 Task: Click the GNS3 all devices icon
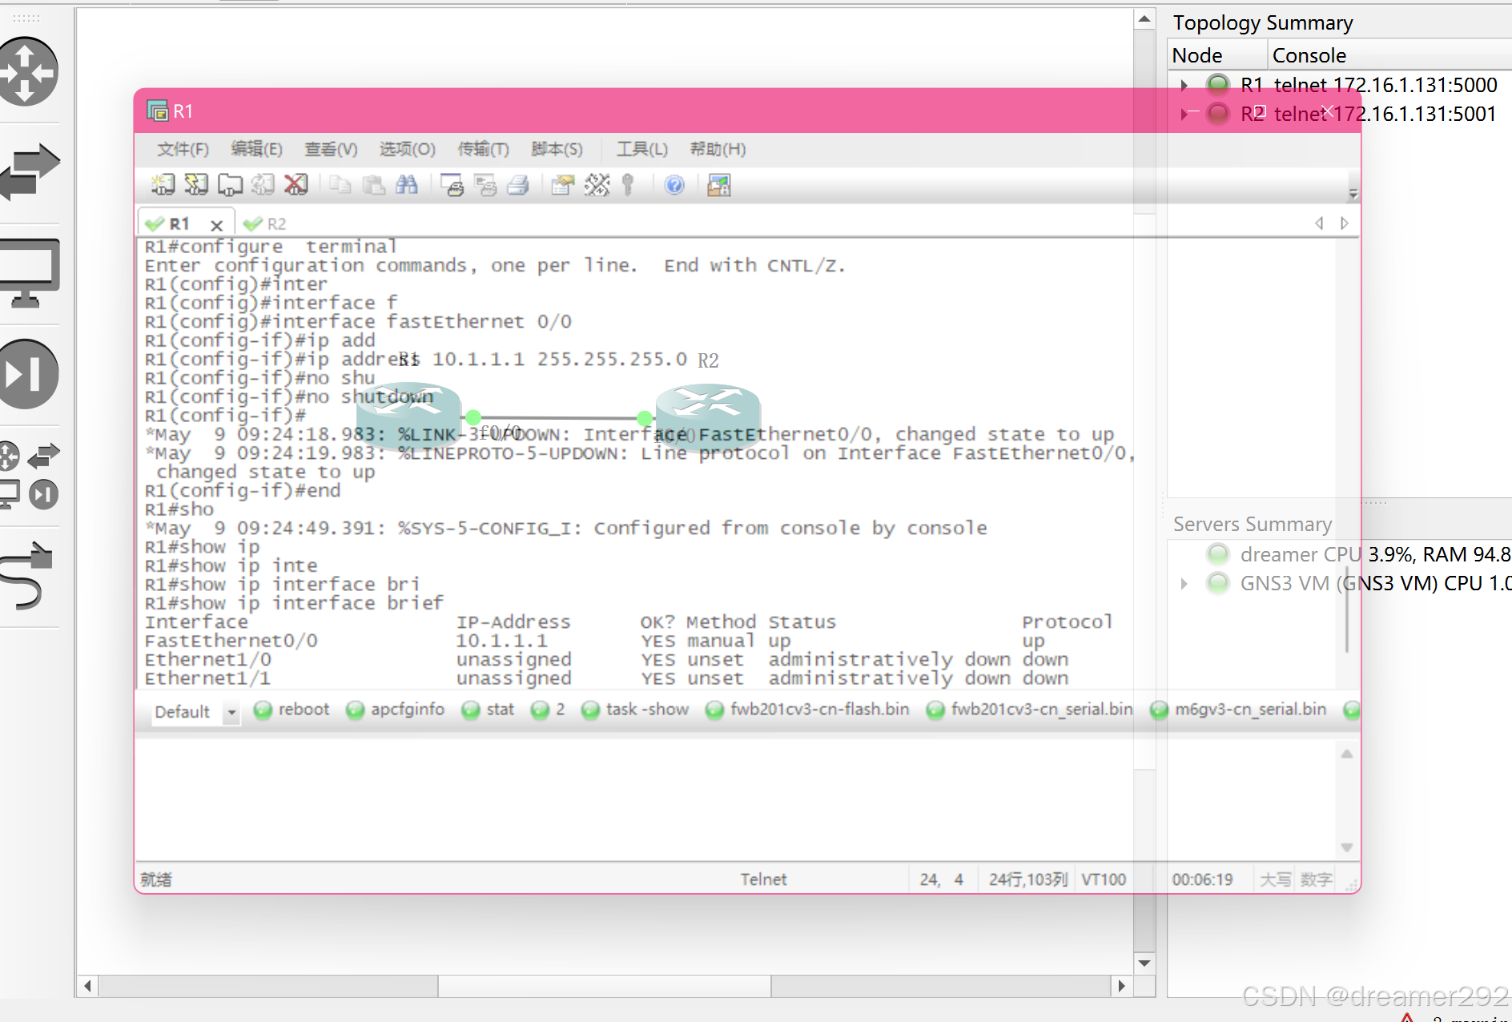pyautogui.click(x=29, y=476)
